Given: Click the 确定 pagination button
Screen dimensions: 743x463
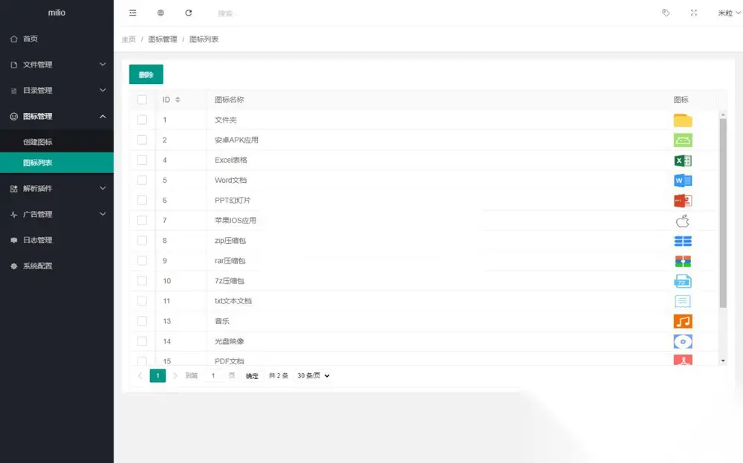Looking at the screenshot, I should 252,376.
